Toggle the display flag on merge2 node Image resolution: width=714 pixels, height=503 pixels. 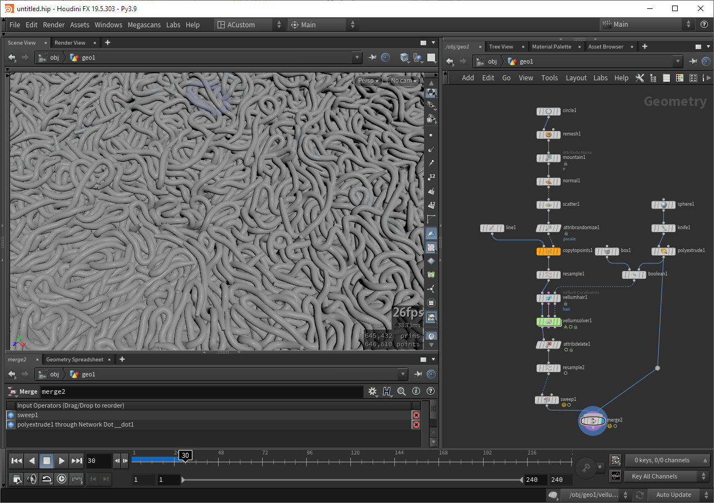[603, 421]
